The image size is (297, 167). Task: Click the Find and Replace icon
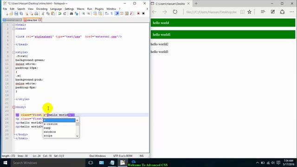coord(76,13)
